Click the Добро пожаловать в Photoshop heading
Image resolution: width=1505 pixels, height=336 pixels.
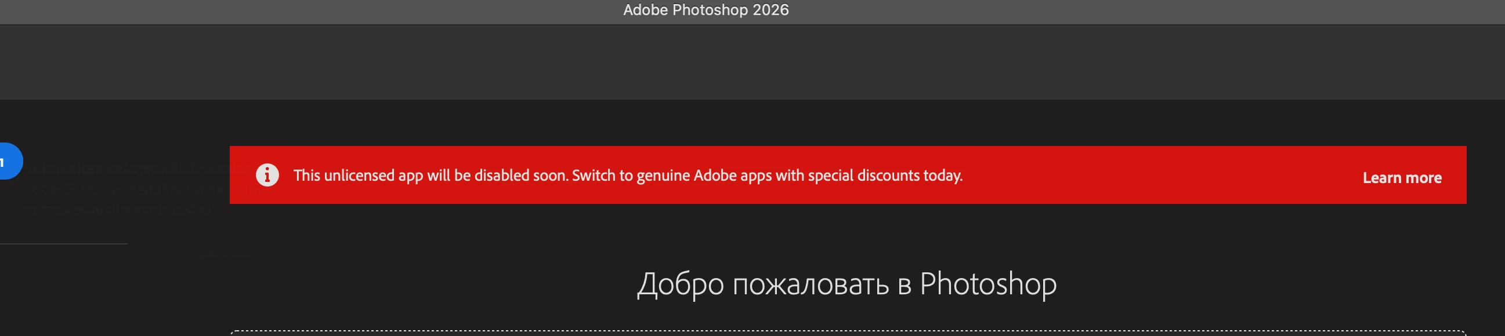click(x=846, y=284)
